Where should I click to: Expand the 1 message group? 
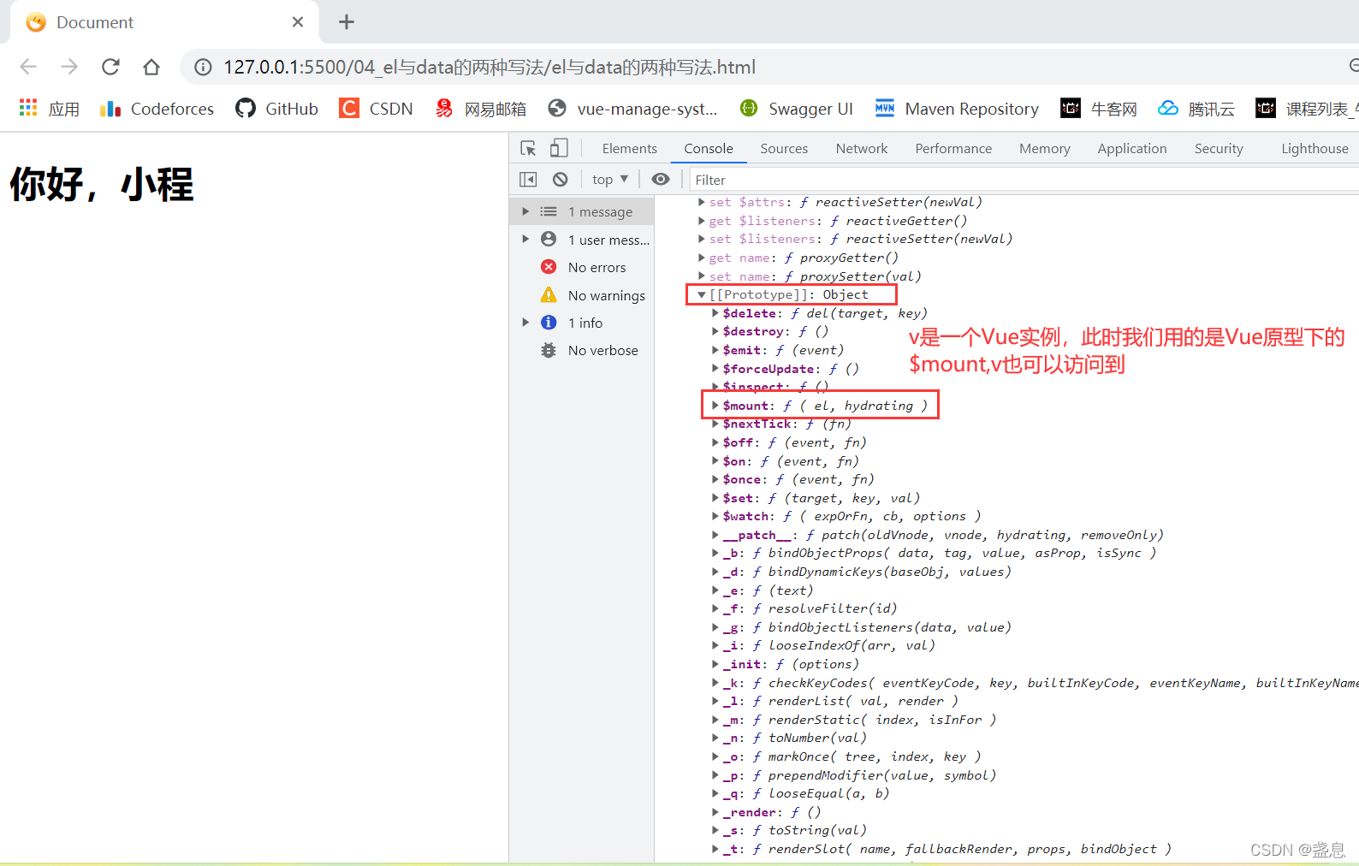pyautogui.click(x=525, y=211)
